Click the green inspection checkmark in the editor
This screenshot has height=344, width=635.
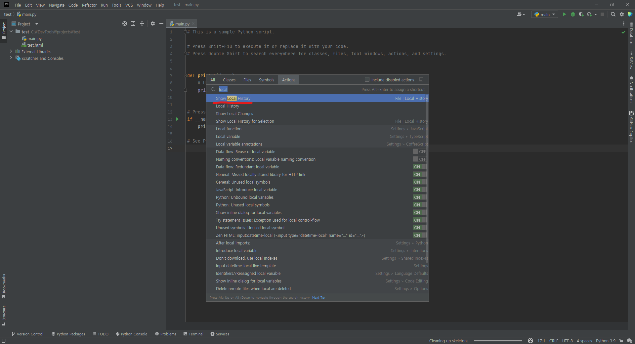(623, 32)
